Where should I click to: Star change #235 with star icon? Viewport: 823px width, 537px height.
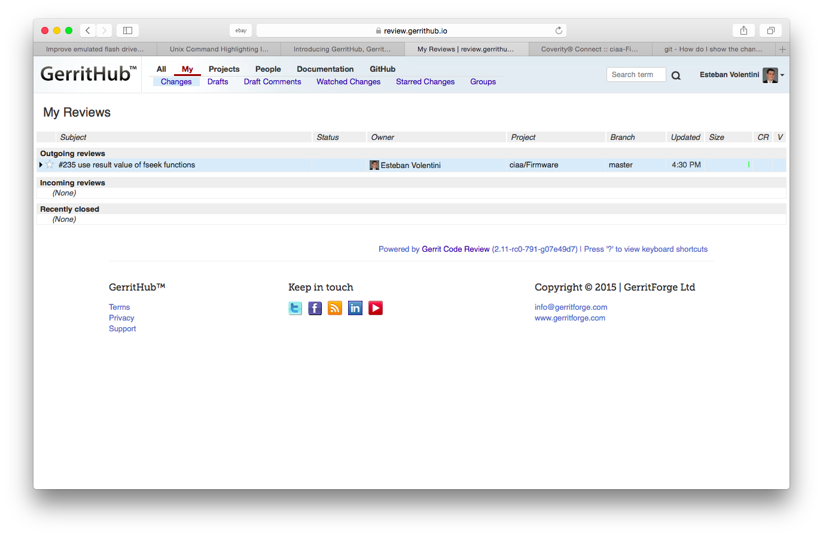click(50, 164)
